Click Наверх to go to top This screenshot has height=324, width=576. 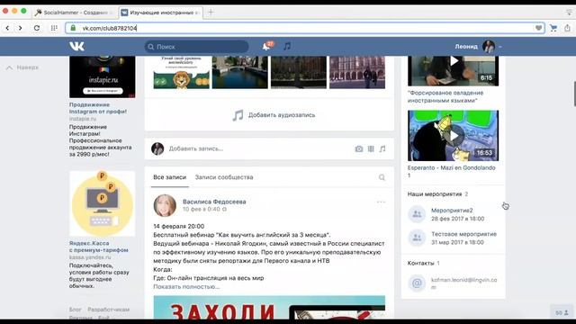22,67
